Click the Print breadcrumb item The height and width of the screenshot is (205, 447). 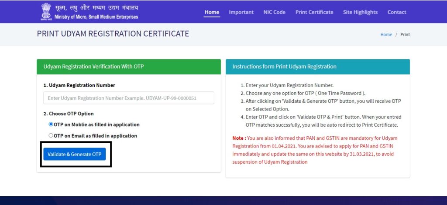click(405, 34)
